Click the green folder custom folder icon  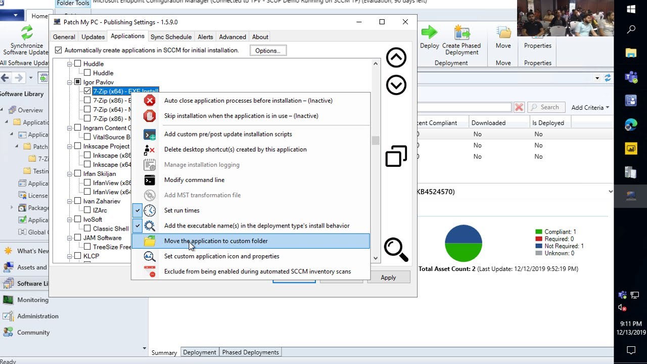(x=150, y=241)
